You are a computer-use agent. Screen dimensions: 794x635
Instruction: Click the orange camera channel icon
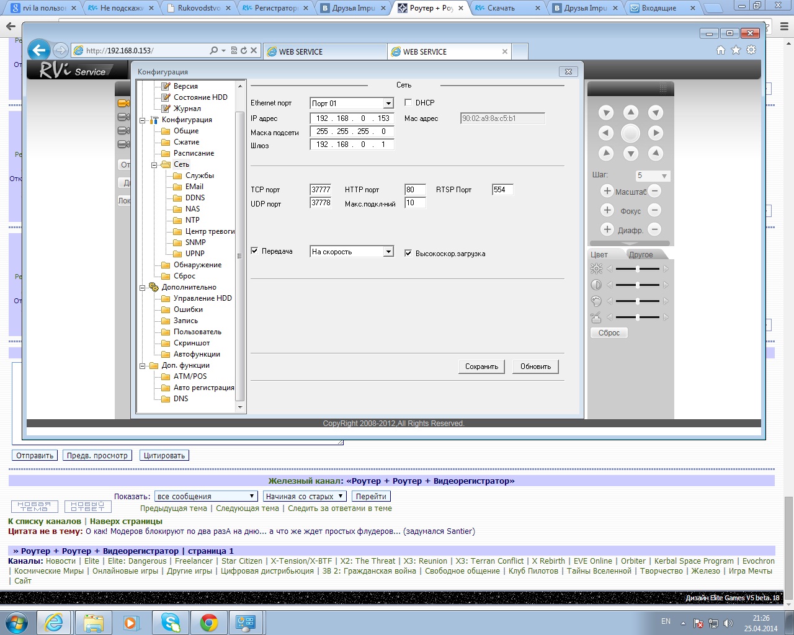(x=123, y=103)
